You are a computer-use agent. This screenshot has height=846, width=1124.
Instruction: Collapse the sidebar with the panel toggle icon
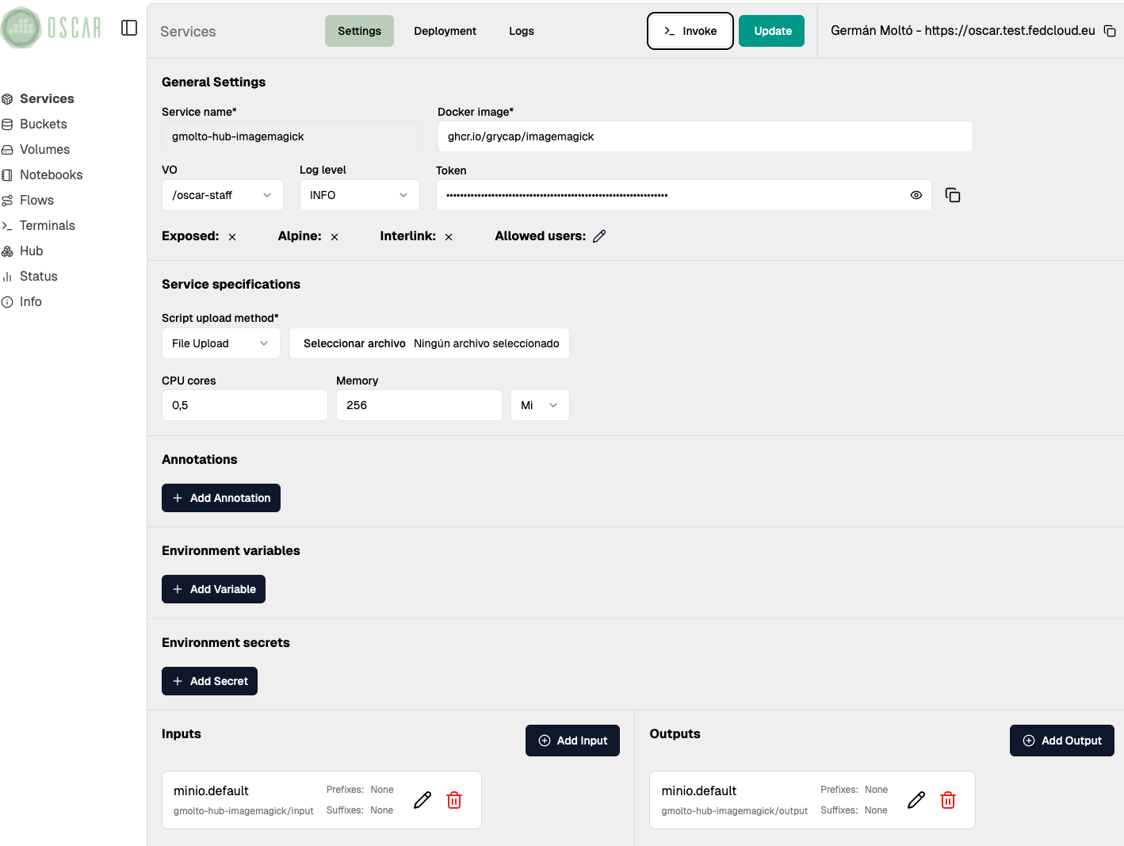(x=129, y=27)
